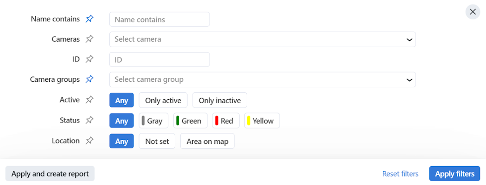Focus the Name contains text field
Image resolution: width=486 pixels, height=185 pixels.
tap(159, 19)
